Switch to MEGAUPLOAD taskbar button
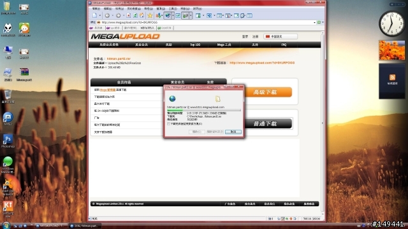This screenshot has width=408, height=229. coord(51,226)
